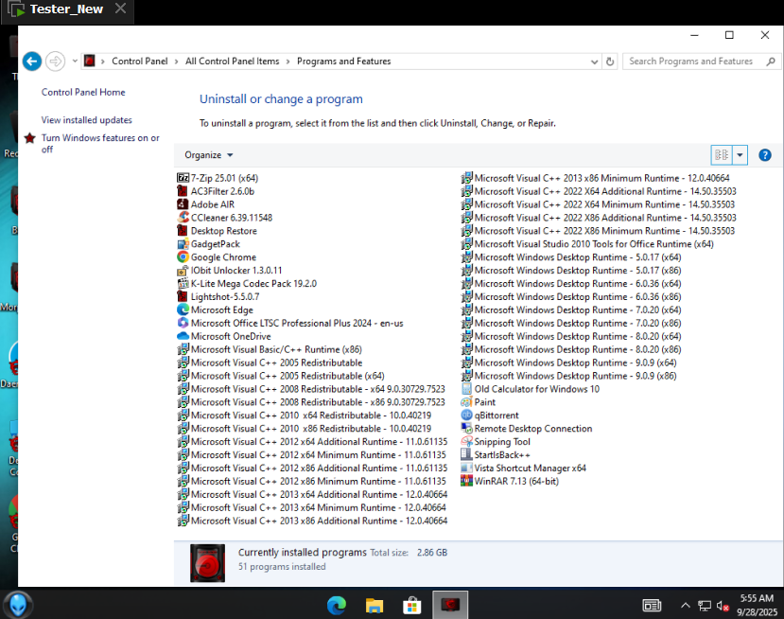Image resolution: width=784 pixels, height=619 pixels.
Task: Select the Microsoft Office LTSC icon
Action: (x=183, y=324)
